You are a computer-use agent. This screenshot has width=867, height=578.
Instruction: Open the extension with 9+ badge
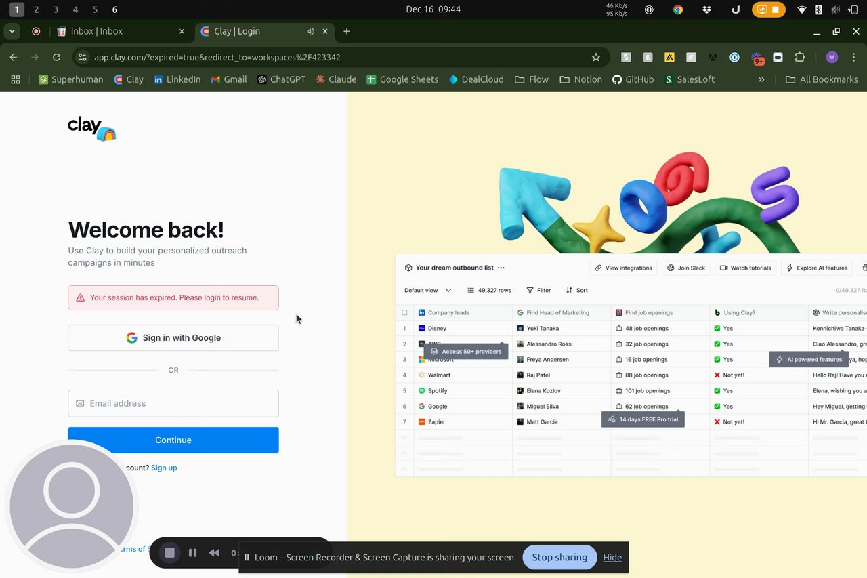click(x=757, y=58)
